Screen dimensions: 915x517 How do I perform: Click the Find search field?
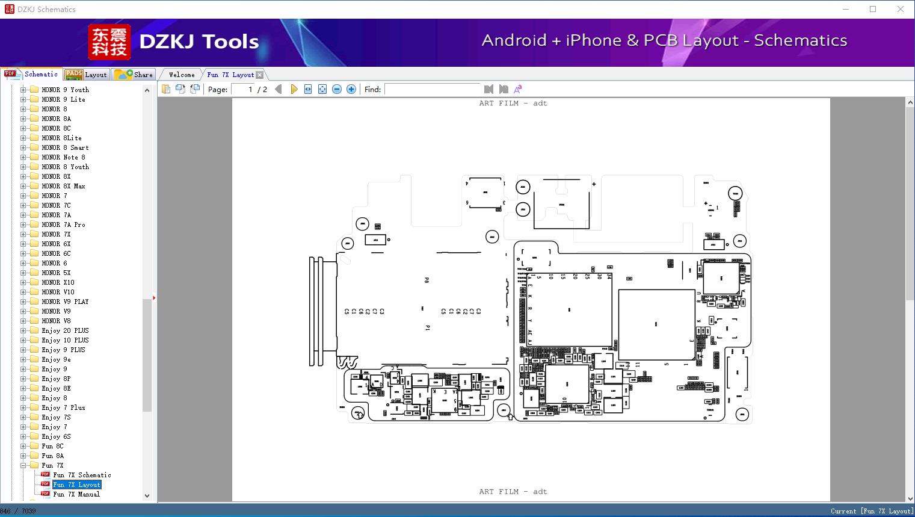tap(433, 89)
